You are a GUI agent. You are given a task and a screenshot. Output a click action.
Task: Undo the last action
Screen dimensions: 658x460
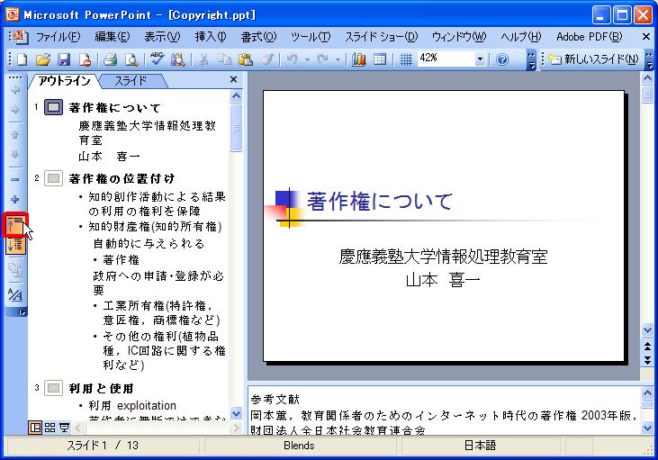coord(293,59)
